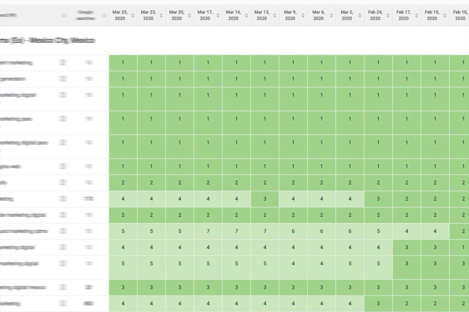
Task: Click sort arrows of the Google searches column
Action: click(x=104, y=15)
